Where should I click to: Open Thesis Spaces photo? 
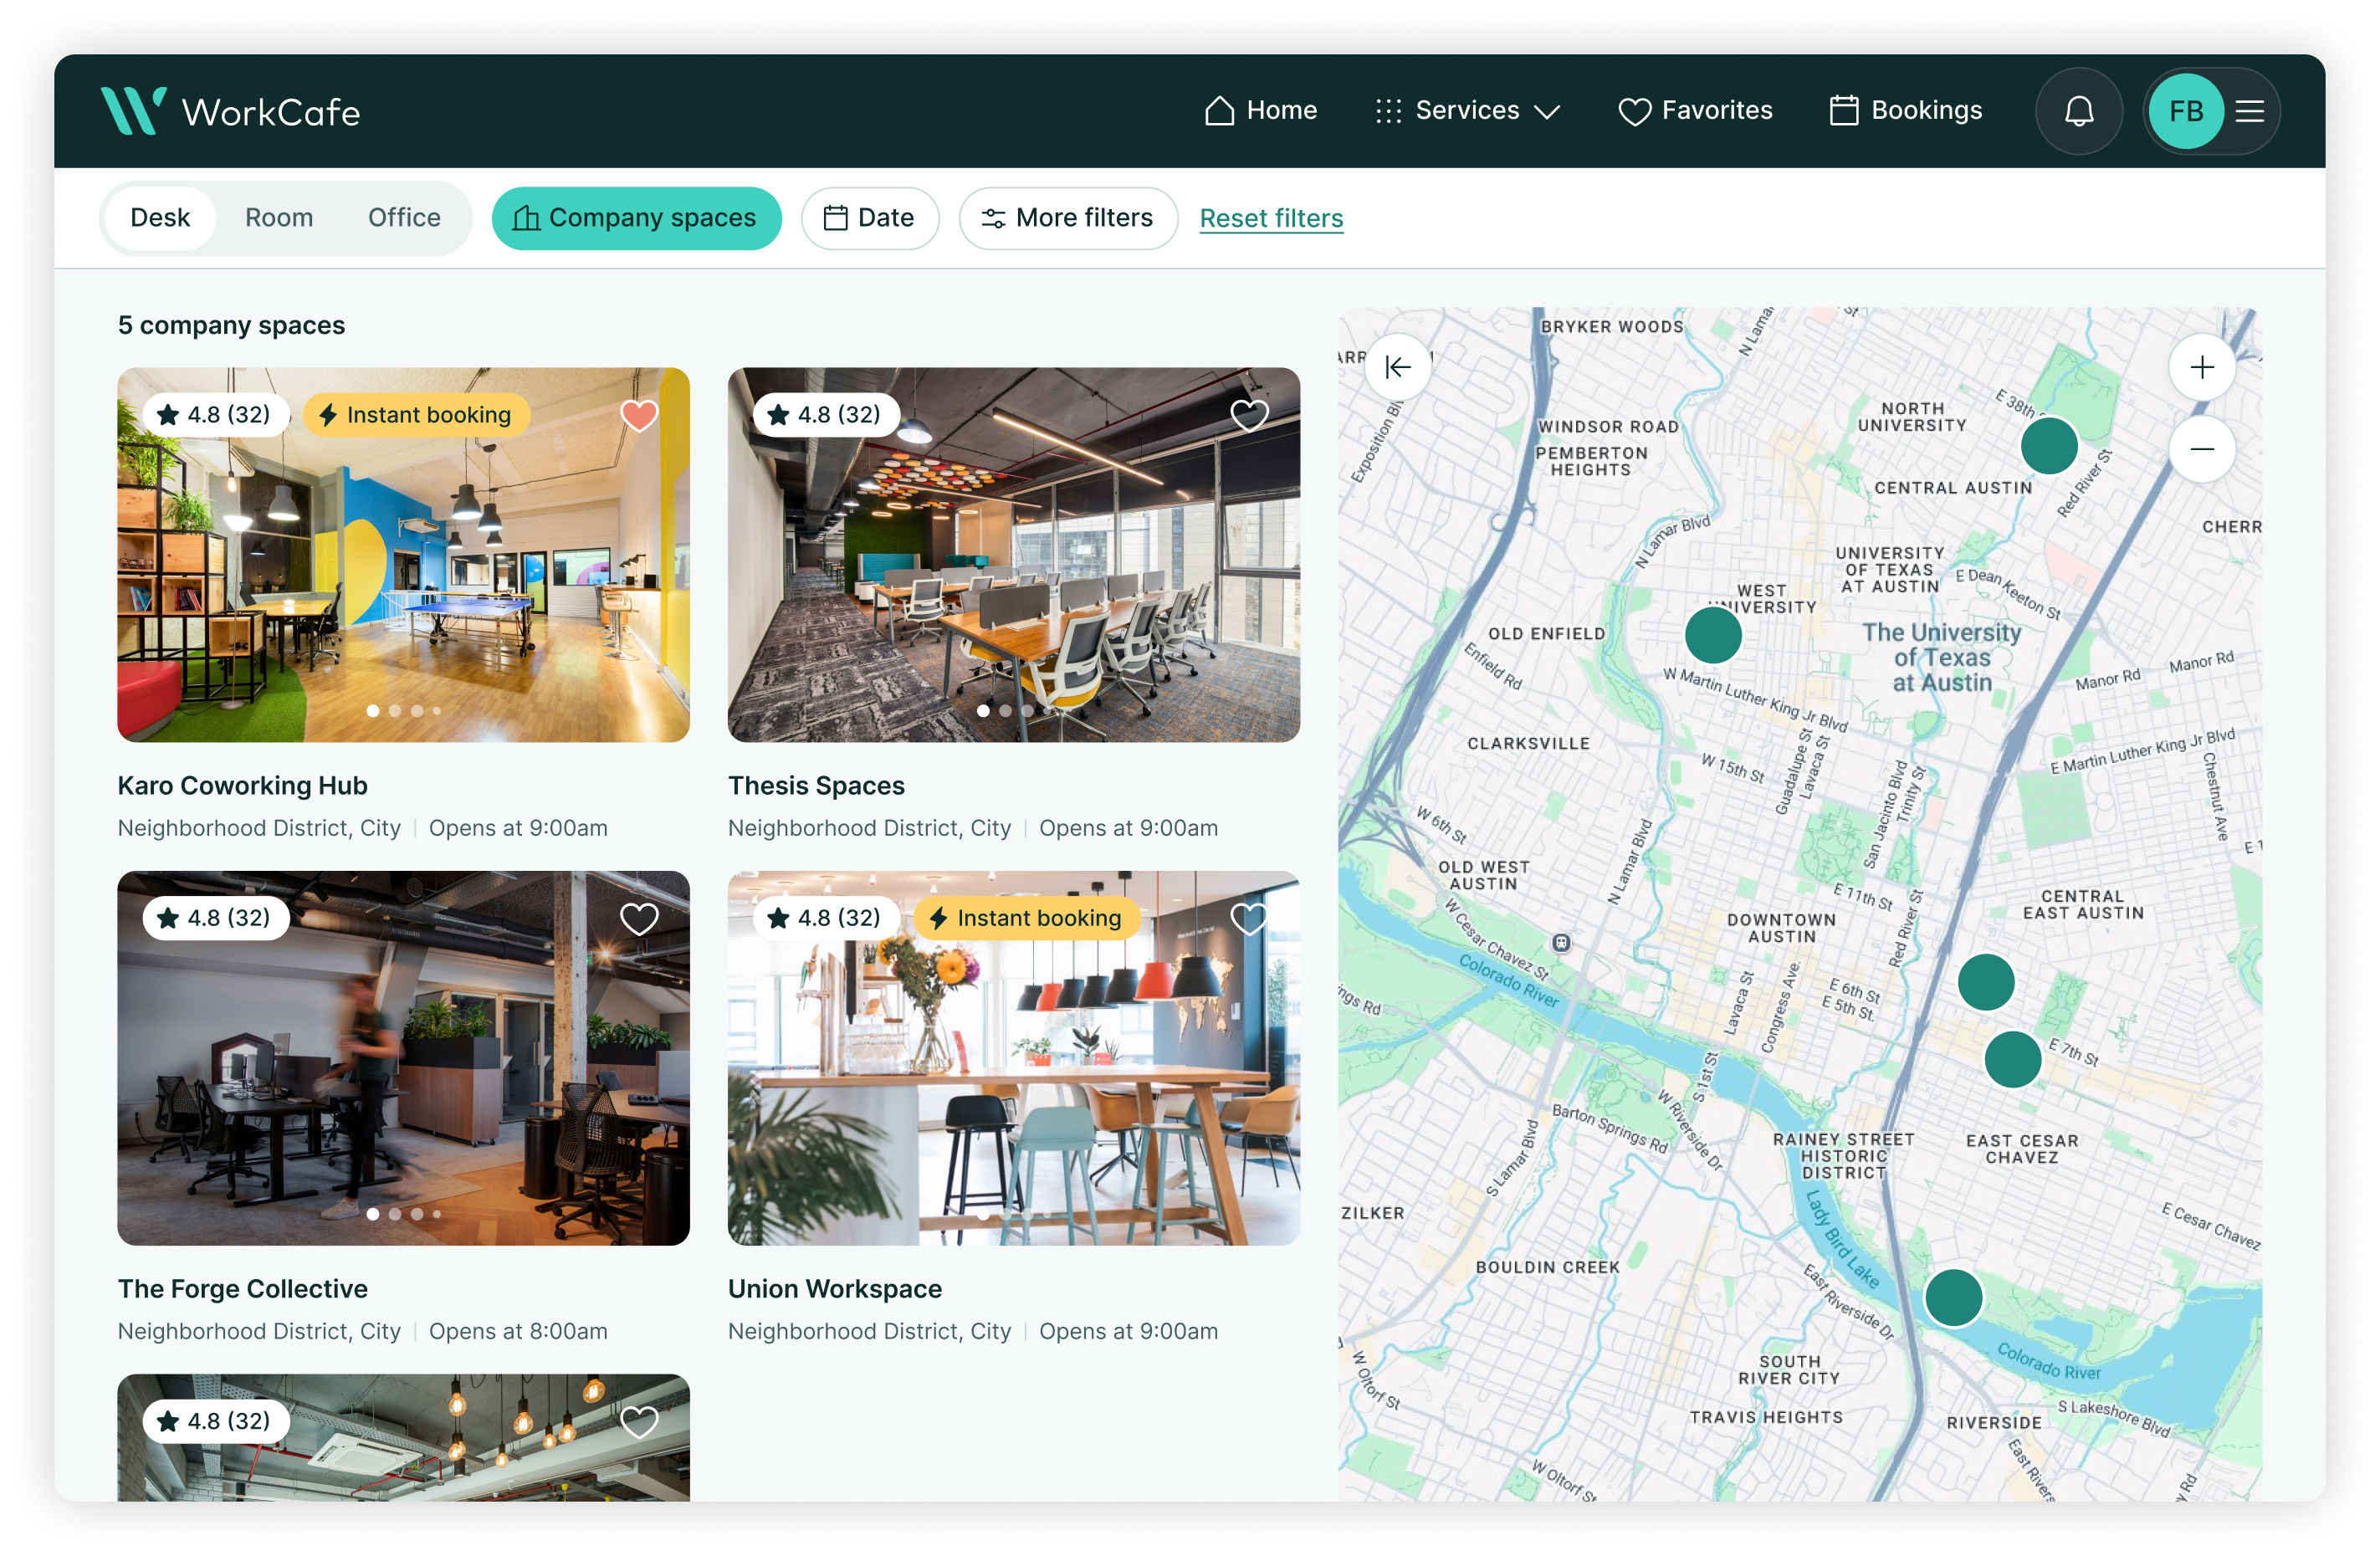(1013, 555)
